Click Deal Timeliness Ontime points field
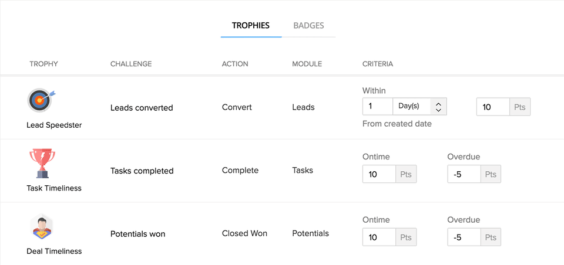Viewport: 564px width, 265px height. (x=378, y=237)
